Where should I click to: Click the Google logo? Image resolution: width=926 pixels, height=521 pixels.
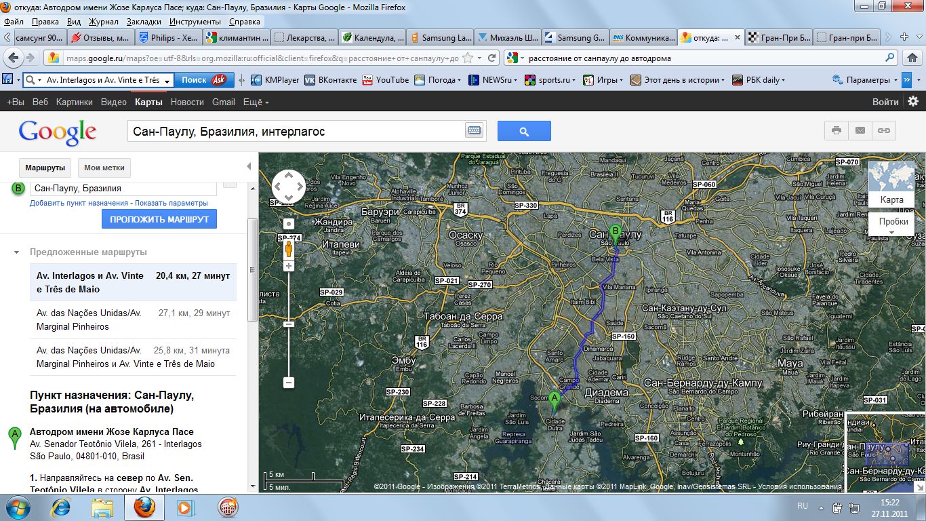58,132
